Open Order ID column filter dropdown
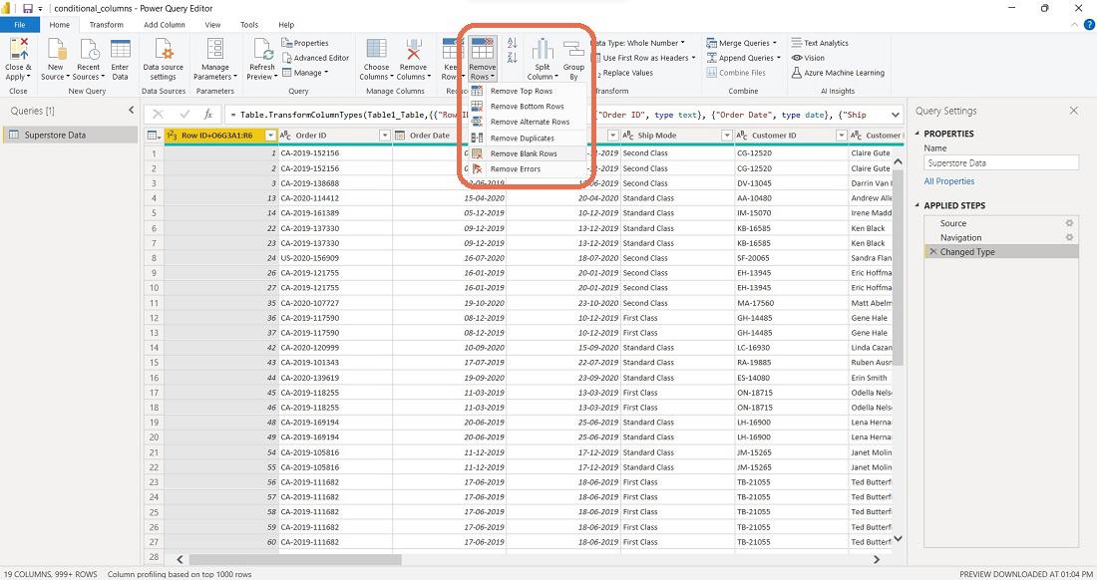Viewport: 1097px width, 580px height. click(384, 136)
